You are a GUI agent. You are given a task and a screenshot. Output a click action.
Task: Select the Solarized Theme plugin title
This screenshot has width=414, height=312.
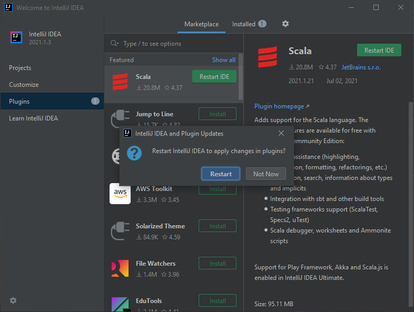[160, 226]
